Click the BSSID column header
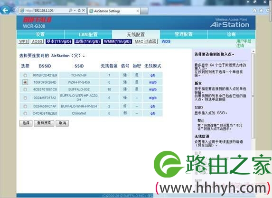The height and width of the screenshot is (198, 272). 45,66
